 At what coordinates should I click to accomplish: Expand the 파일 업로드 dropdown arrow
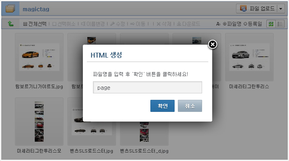pyautogui.click(x=281, y=8)
